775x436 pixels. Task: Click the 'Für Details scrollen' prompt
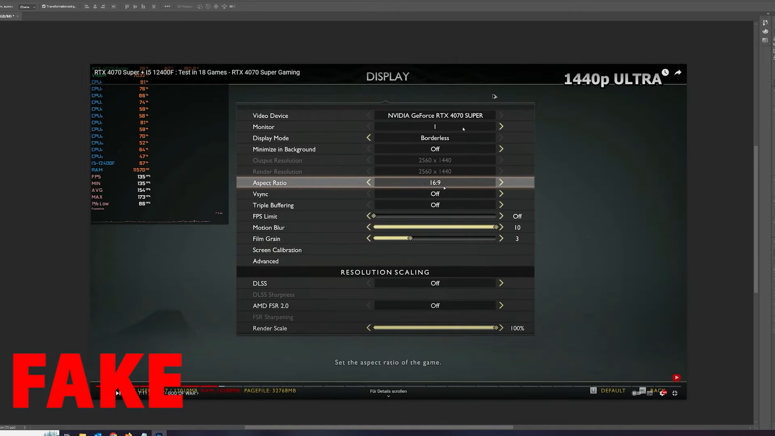coord(388,391)
